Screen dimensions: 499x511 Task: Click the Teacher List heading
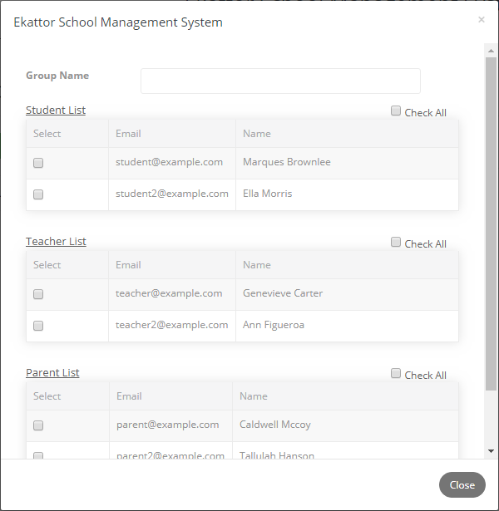click(56, 242)
